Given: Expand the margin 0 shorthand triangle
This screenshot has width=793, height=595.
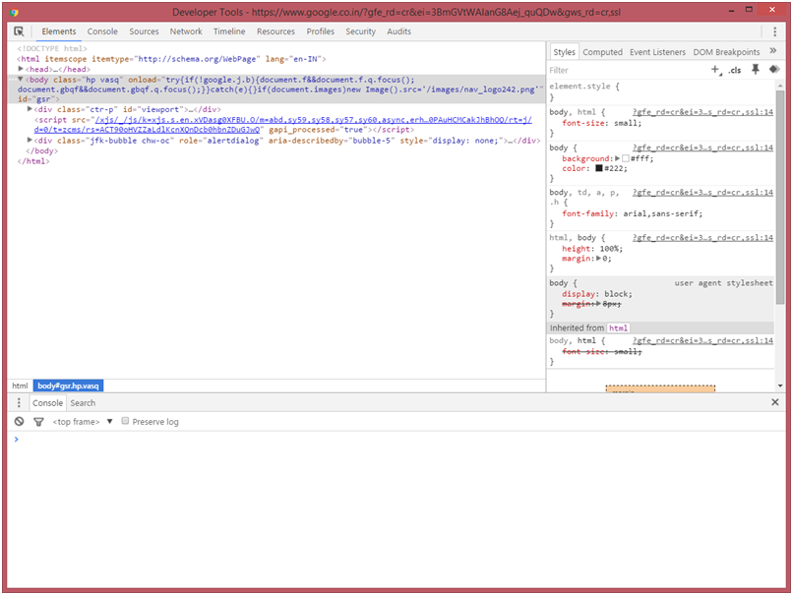Looking at the screenshot, I should (x=599, y=259).
